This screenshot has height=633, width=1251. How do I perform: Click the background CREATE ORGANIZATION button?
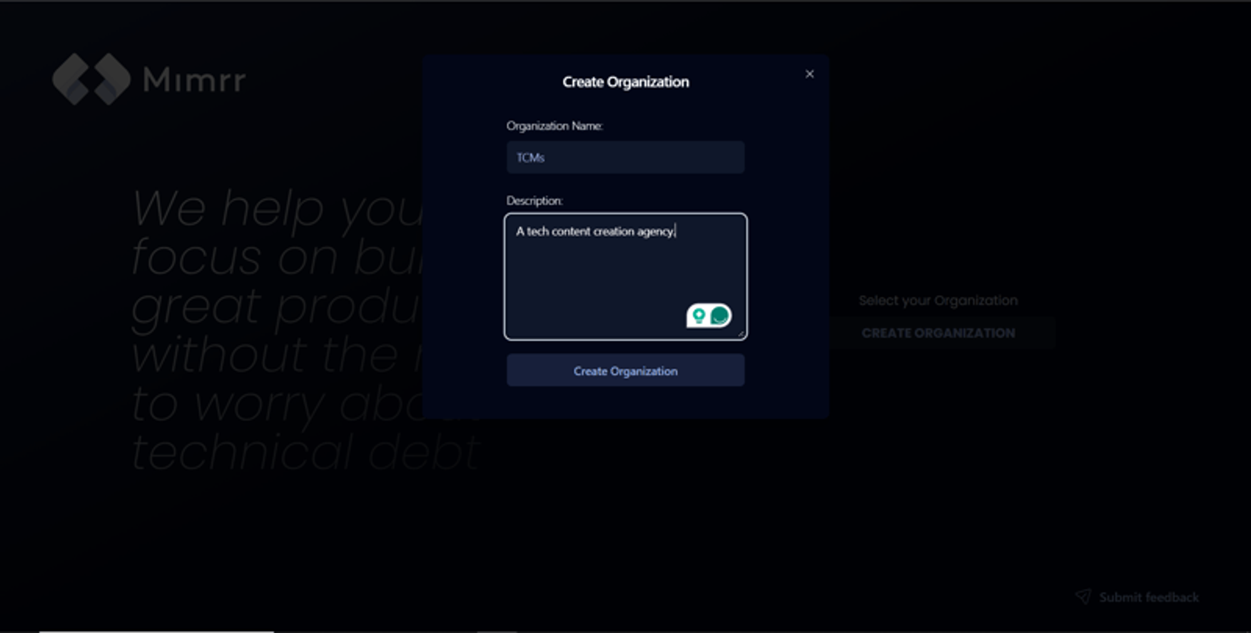click(938, 333)
